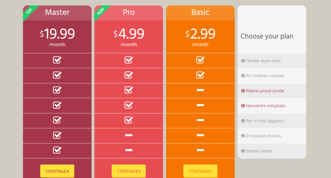Click Pro plan dash in Zril populo row

[x=129, y=135]
